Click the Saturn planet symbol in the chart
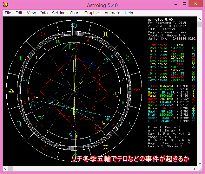Viewport: 205px width, 174px height. pyautogui.click(x=41, y=118)
